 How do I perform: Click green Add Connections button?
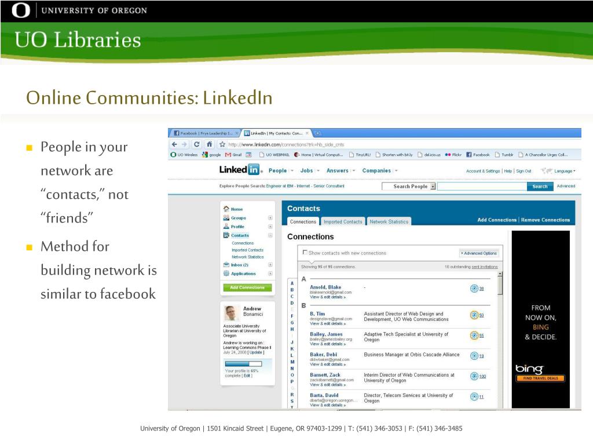[247, 287]
